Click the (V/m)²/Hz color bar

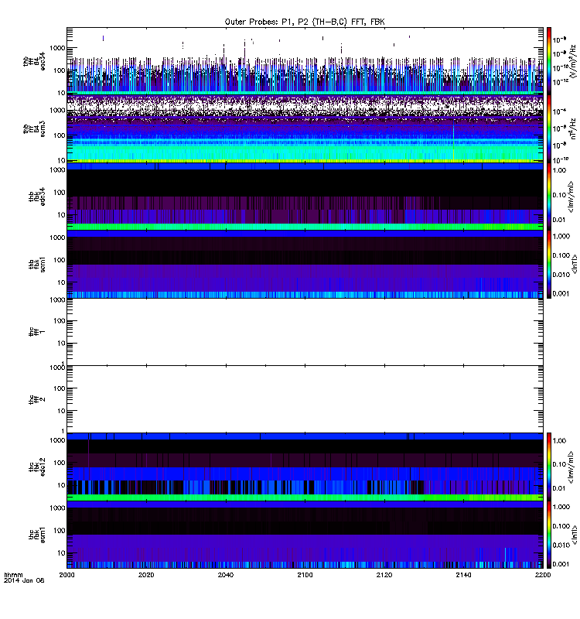[x=548, y=61]
